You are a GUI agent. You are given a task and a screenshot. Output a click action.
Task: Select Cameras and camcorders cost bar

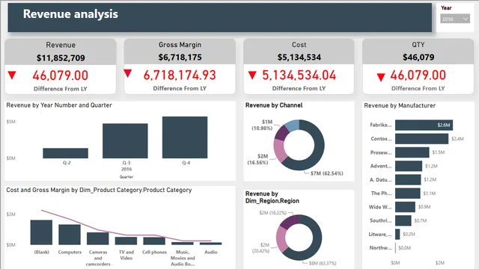[x=98, y=238]
